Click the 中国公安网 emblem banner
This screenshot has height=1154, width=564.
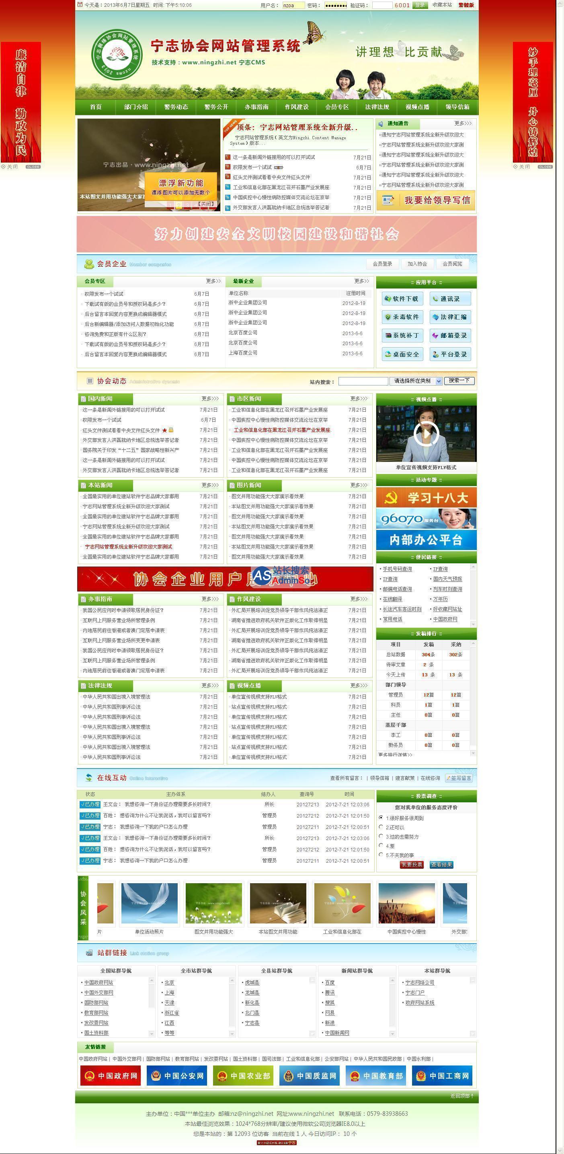tap(177, 1076)
